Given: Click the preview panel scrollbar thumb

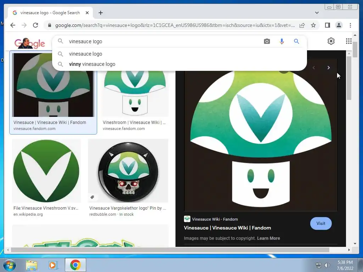Looking at the screenshot, I should [x=349, y=78].
